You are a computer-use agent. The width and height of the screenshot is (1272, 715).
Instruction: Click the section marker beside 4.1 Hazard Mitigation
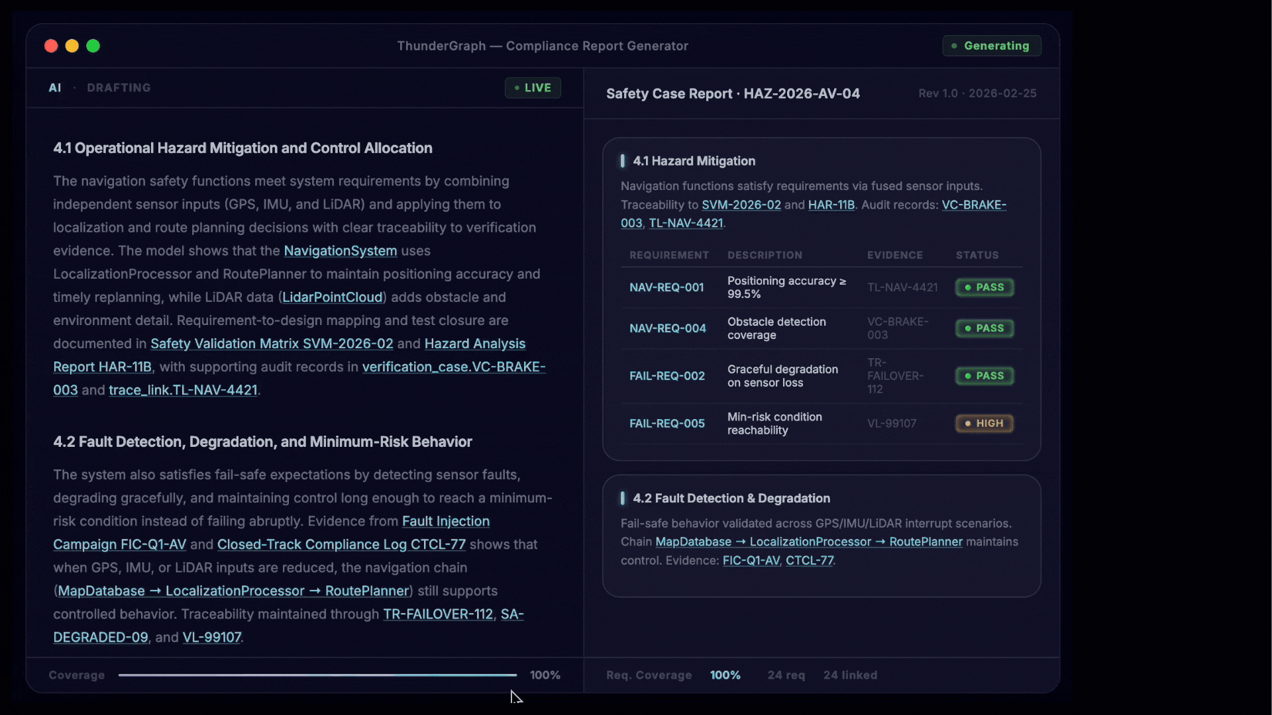point(623,160)
